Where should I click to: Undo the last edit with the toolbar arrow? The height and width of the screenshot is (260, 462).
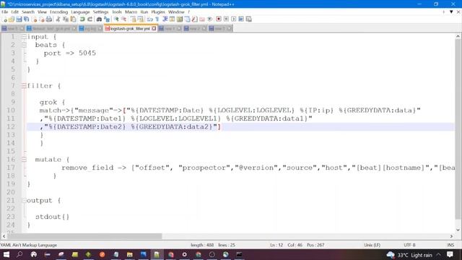tap(82, 19)
